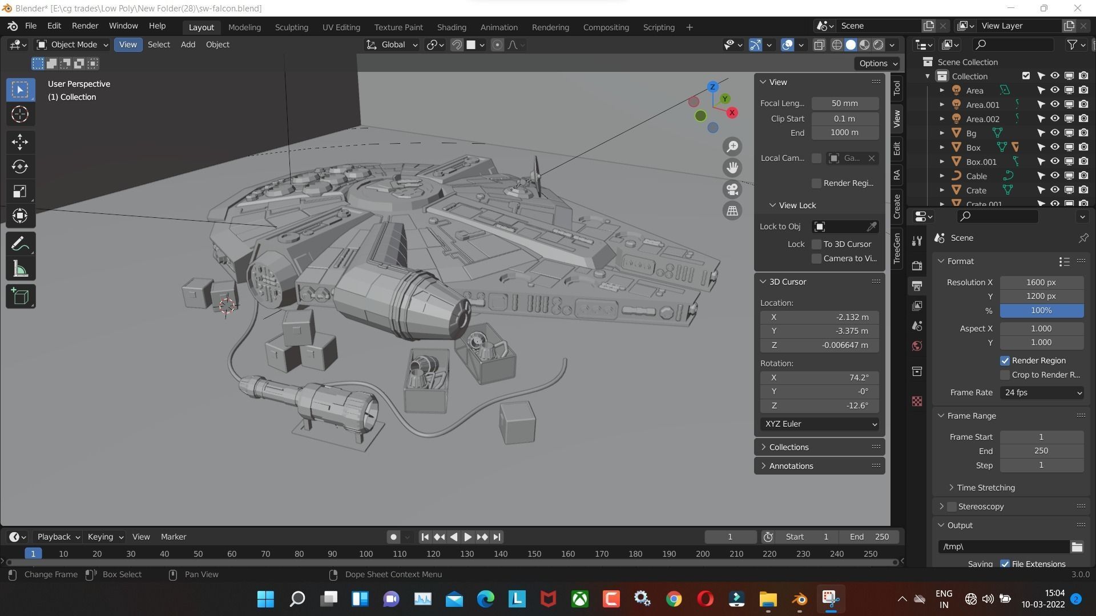Click the red X axis gizmo ball
The image size is (1096, 616).
(x=732, y=113)
